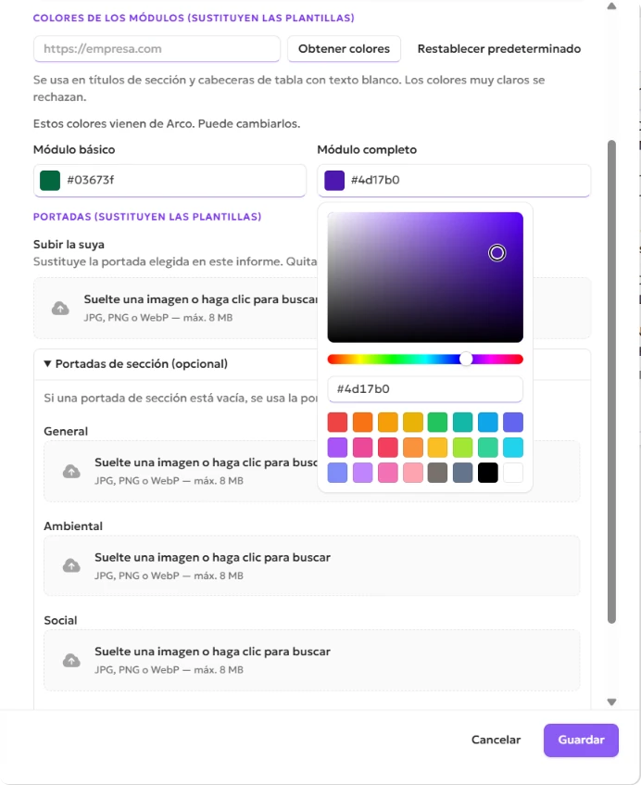
Task: Pick the rose red swatch in second row
Action: [388, 447]
